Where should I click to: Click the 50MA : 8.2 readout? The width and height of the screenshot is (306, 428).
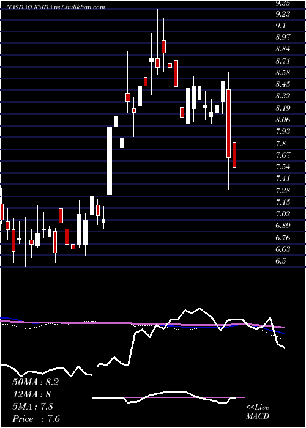[x=35, y=382]
